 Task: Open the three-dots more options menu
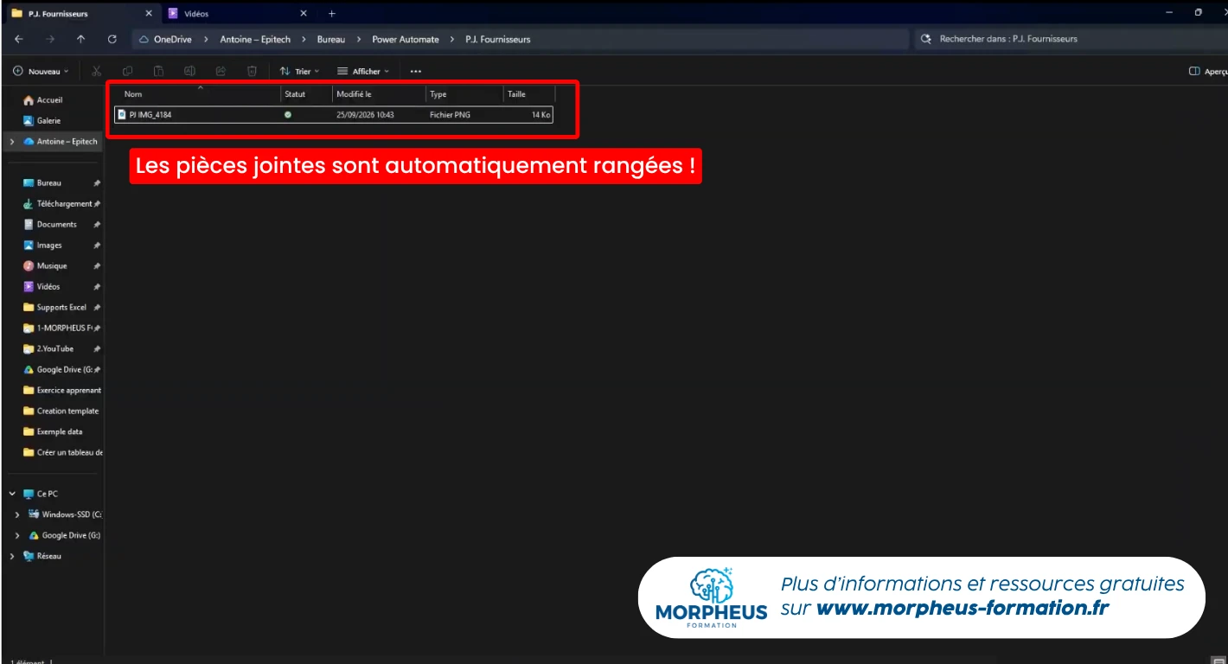tap(416, 71)
